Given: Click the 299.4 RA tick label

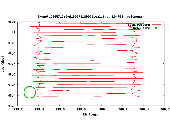Looking at the screenshot, I should click(39, 109).
